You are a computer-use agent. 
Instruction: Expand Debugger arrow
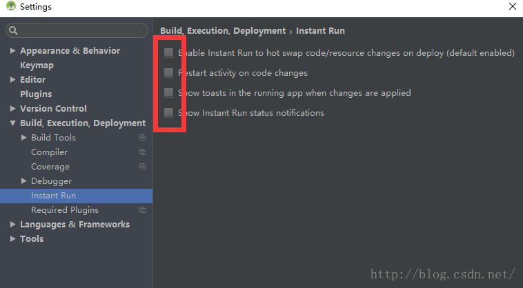pyautogui.click(x=23, y=181)
